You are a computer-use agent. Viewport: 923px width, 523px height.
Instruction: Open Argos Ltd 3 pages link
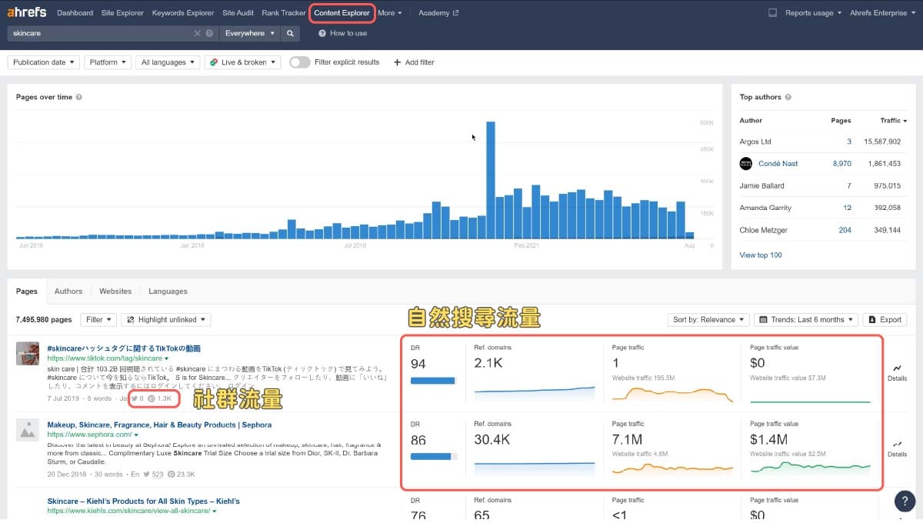pos(849,142)
